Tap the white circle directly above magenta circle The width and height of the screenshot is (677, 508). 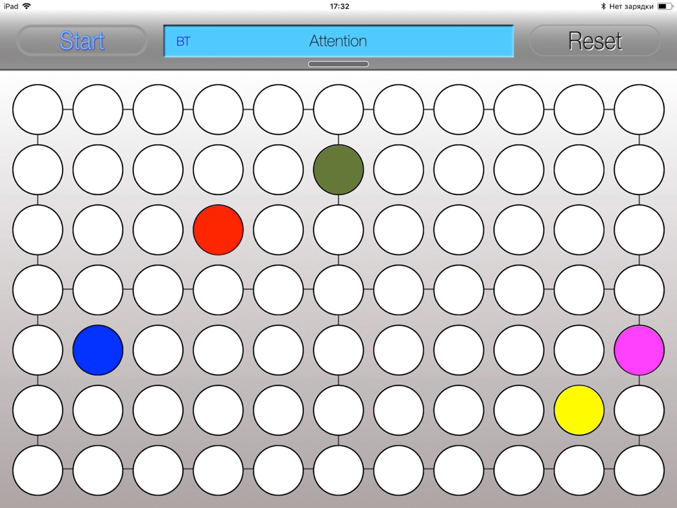(639, 290)
